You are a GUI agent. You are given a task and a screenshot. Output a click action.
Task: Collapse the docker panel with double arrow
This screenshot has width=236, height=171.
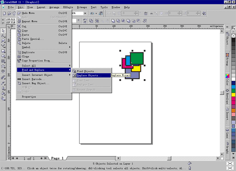[x=227, y=27]
